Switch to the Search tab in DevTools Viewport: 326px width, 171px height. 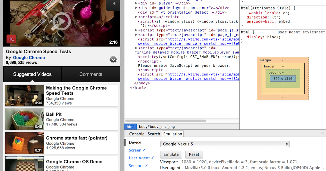point(154,134)
